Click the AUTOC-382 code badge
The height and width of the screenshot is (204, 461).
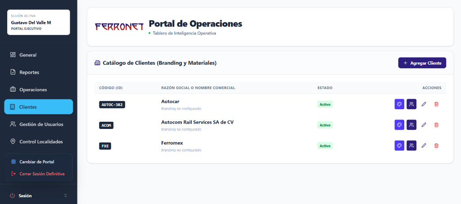112,105
